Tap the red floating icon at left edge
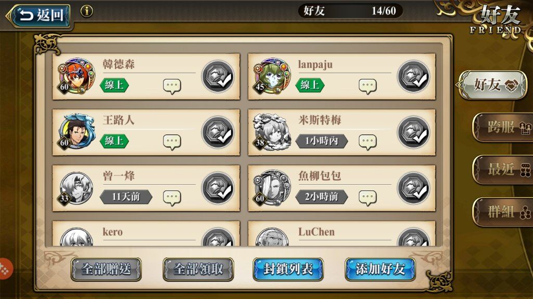Image resolution: width=533 pixels, height=299 pixels. [x=5, y=269]
